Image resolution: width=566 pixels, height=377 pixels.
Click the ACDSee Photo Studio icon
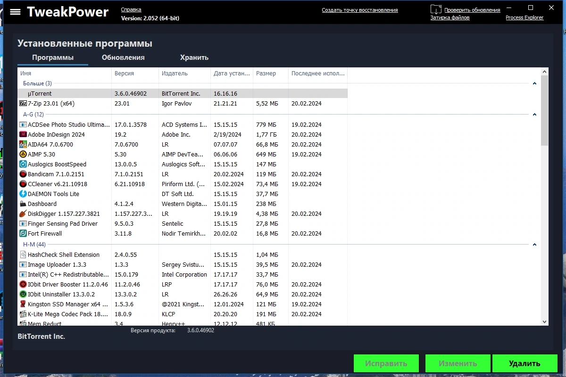[23, 125]
